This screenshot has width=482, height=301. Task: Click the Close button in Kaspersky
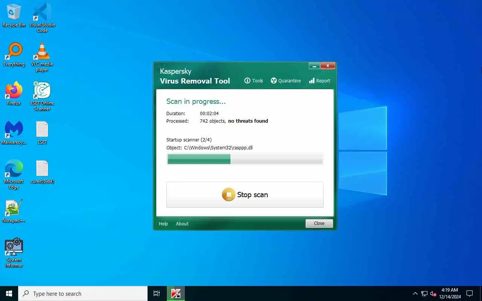tap(319, 223)
